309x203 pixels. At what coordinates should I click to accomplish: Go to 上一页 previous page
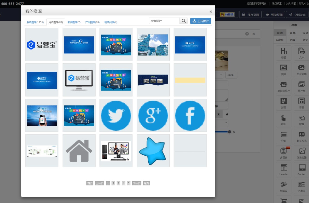click(99, 183)
